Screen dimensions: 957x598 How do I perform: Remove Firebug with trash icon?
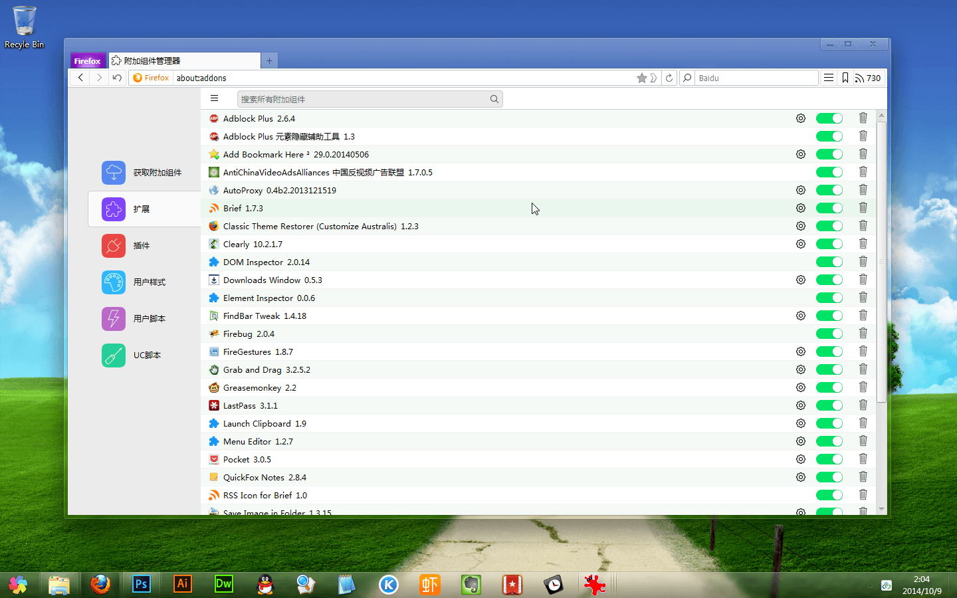(863, 334)
